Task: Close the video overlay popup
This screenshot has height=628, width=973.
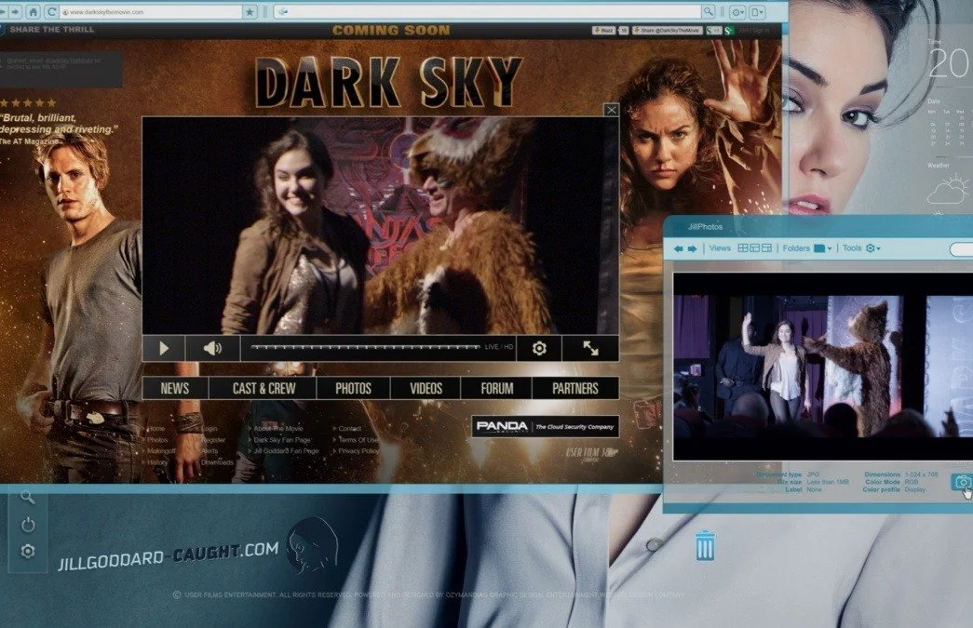Action: tap(611, 110)
